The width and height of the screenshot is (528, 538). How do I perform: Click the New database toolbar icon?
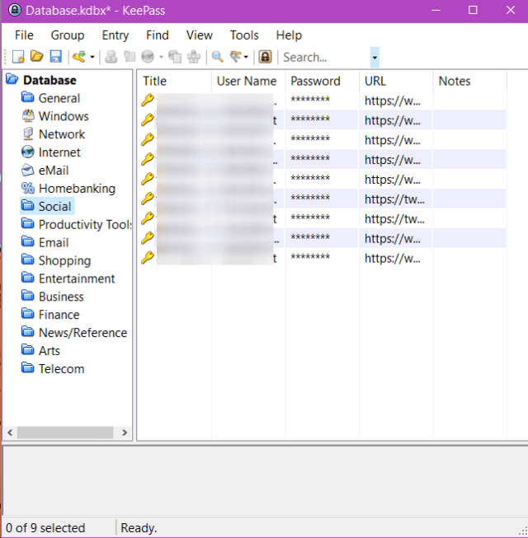tap(18, 57)
